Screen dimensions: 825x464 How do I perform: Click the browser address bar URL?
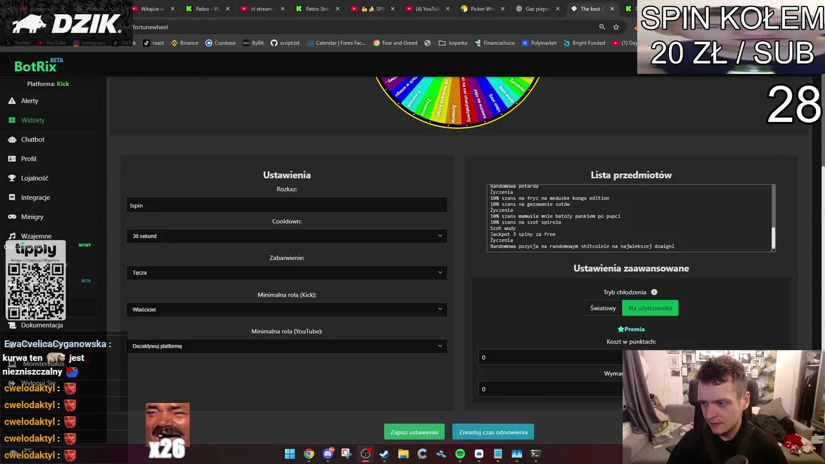(150, 27)
